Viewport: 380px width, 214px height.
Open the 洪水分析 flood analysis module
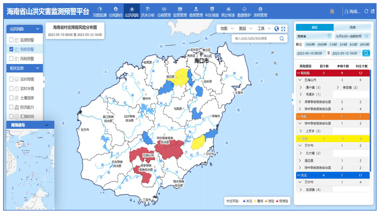pos(147,12)
